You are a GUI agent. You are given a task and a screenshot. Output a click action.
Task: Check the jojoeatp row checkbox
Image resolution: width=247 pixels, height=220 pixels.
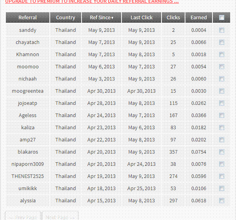pyautogui.click(x=222, y=103)
